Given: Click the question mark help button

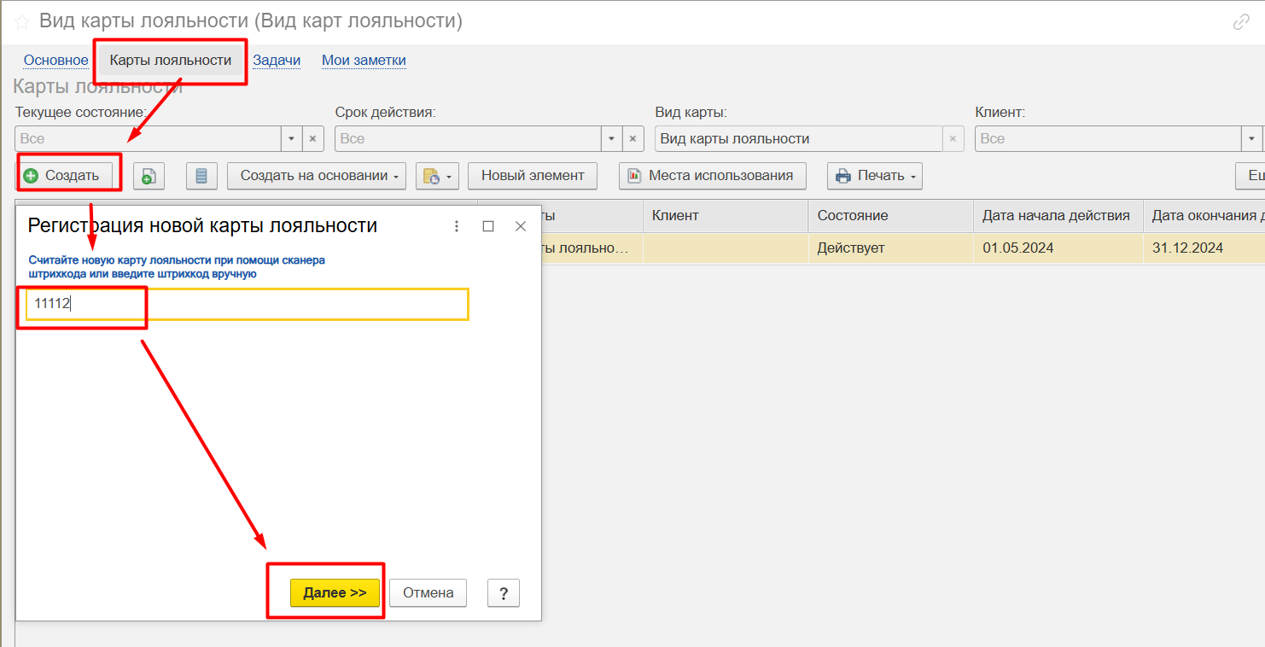Looking at the screenshot, I should [x=504, y=592].
